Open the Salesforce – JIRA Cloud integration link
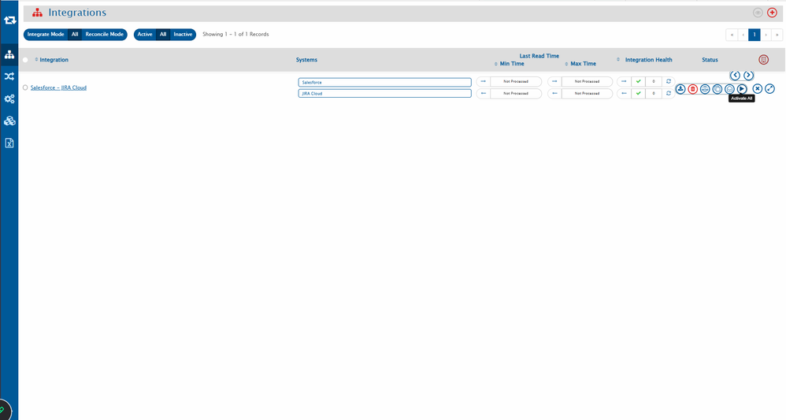Screen dimensions: 786x420 [58, 87]
